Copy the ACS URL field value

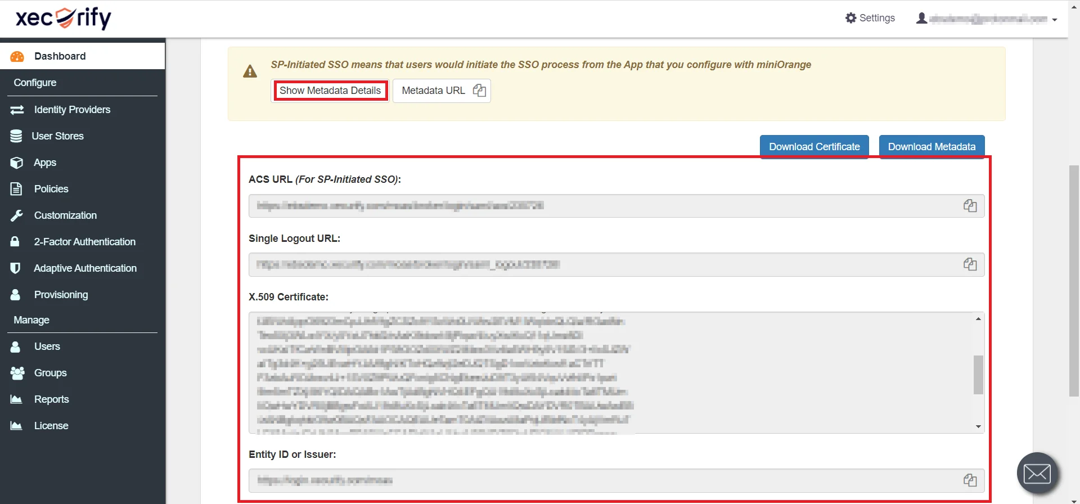(x=969, y=206)
